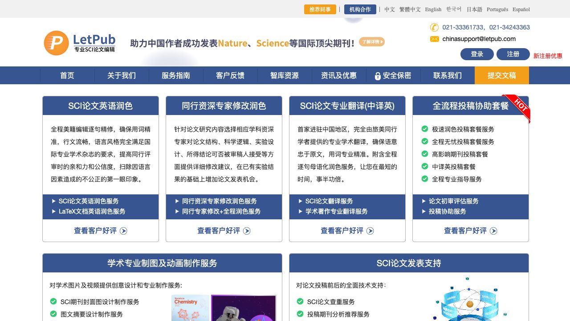Click green checkmark beside 极速润色投稿套餐服务
Viewport: 570px width, 321px height.
pos(425,129)
